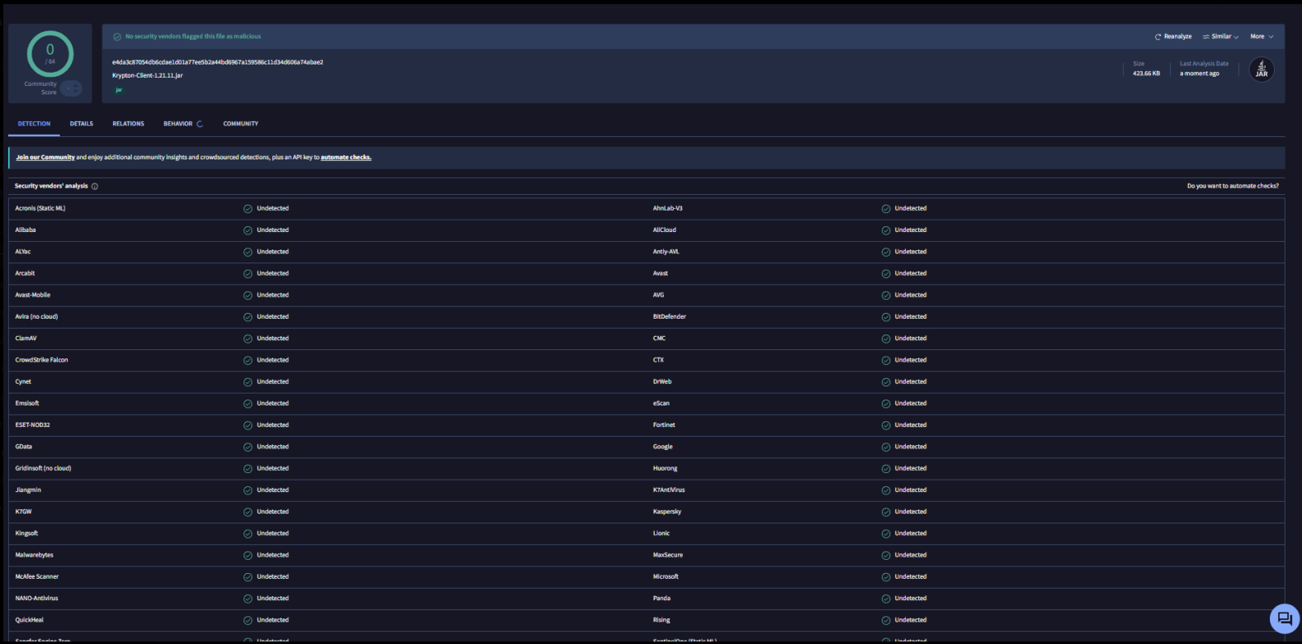Follow the 'Join our Community' link
This screenshot has width=1302, height=644.
pos(45,157)
